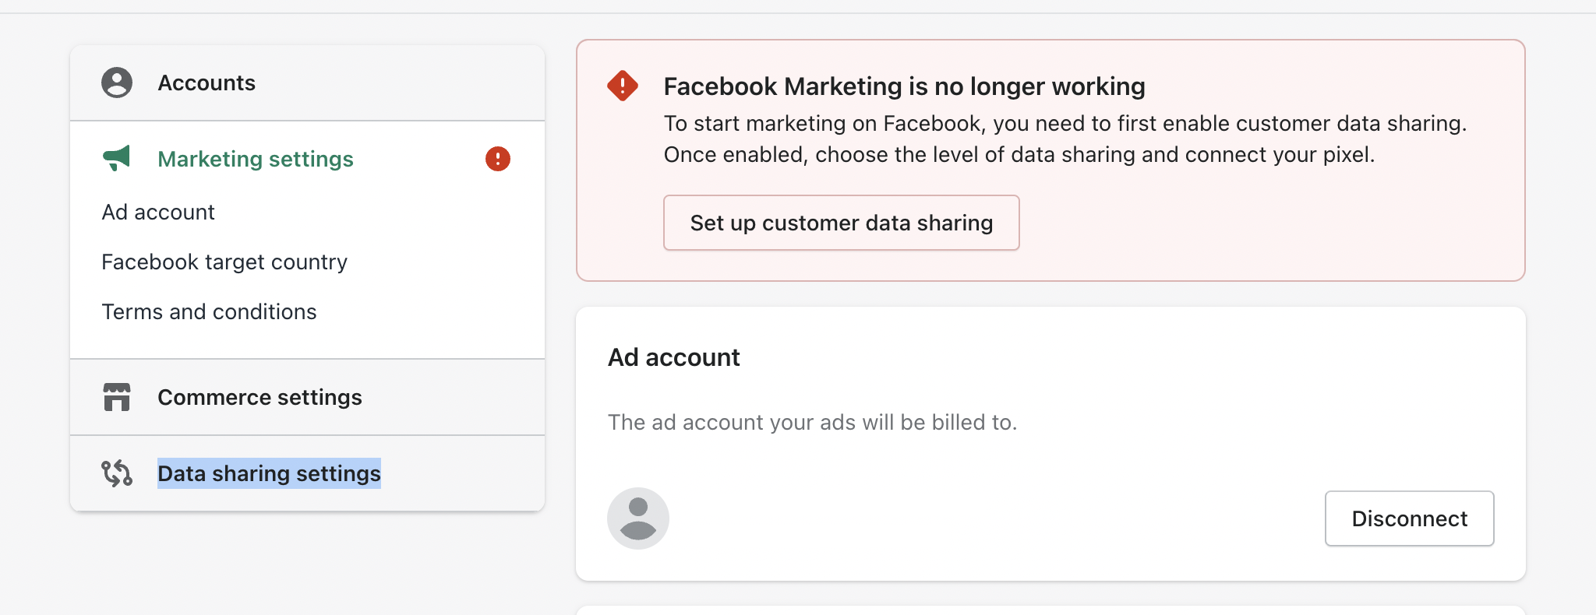Disconnect the ad account
This screenshot has width=1596, height=615.
pos(1409,518)
